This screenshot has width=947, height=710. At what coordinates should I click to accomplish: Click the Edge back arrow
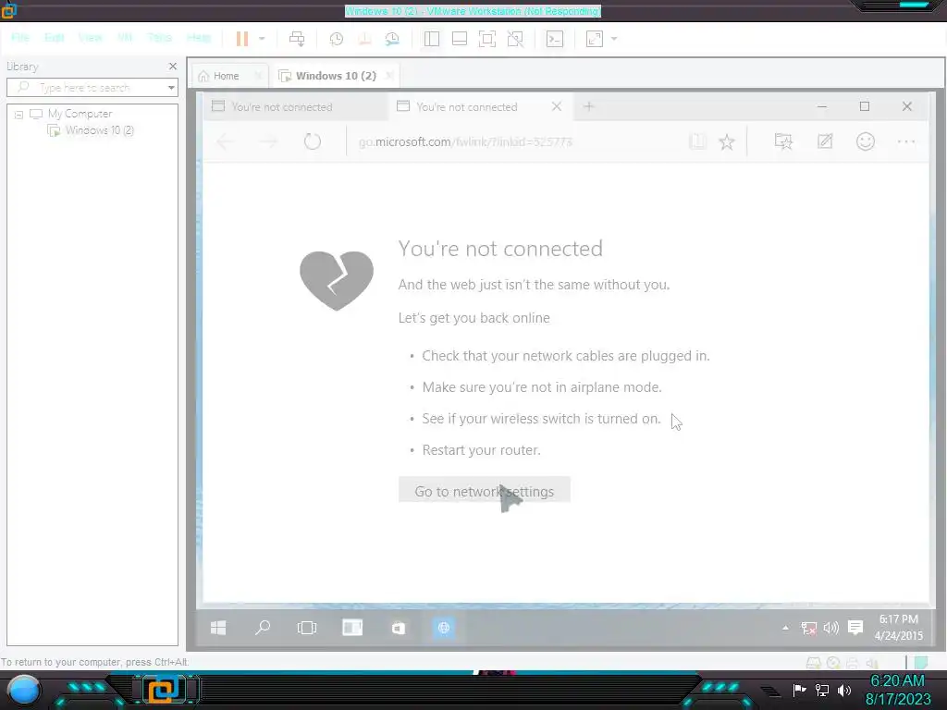[x=225, y=141]
